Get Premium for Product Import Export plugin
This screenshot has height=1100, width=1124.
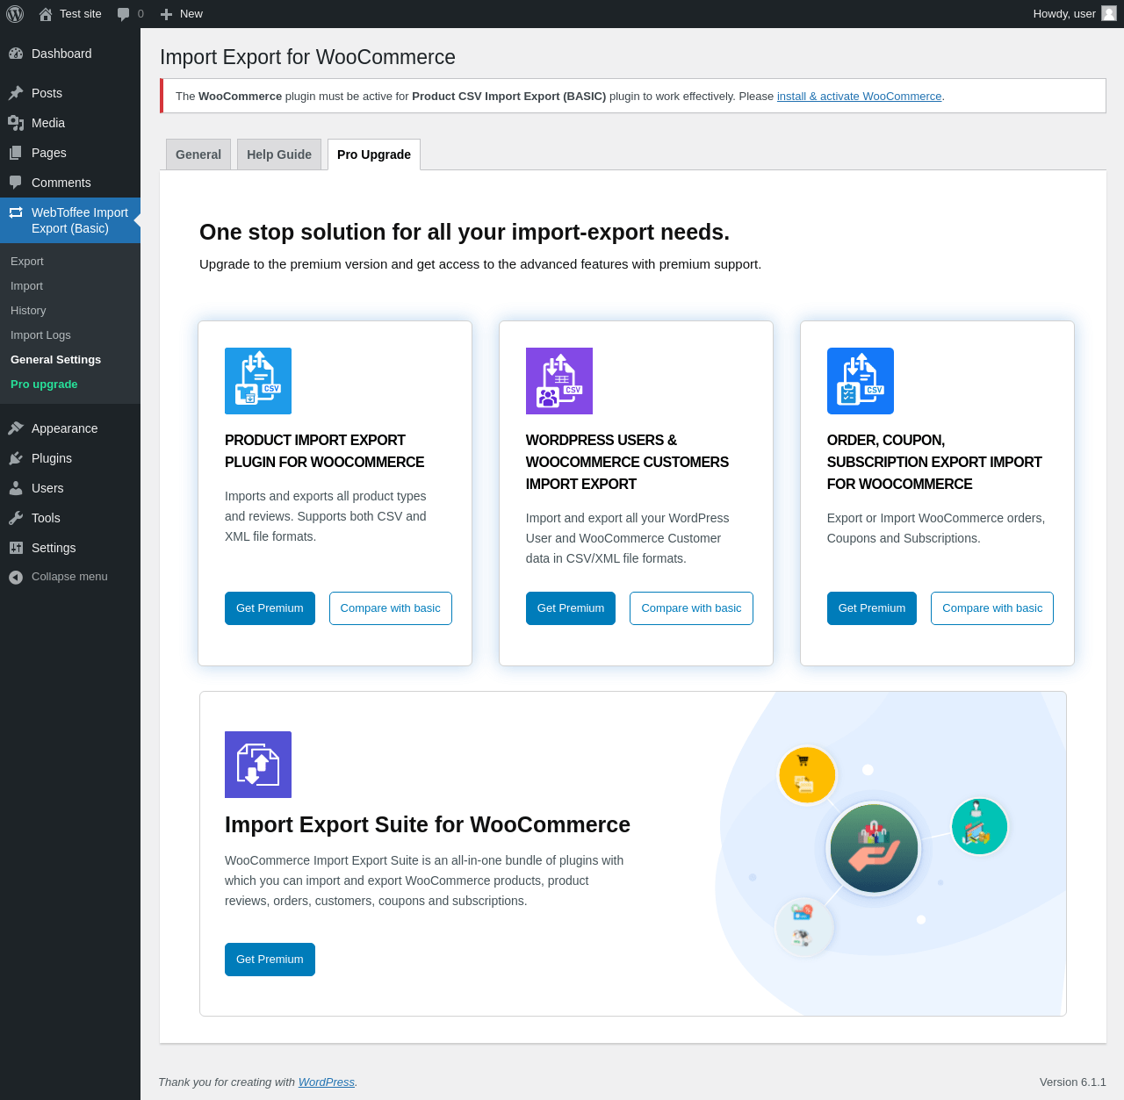click(270, 608)
